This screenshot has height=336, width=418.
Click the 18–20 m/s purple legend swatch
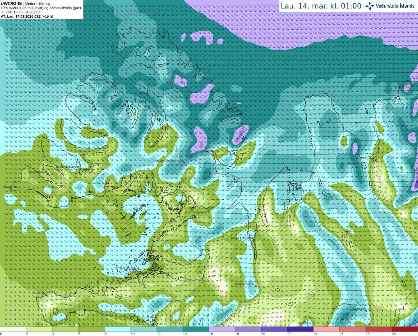(x=248, y=329)
